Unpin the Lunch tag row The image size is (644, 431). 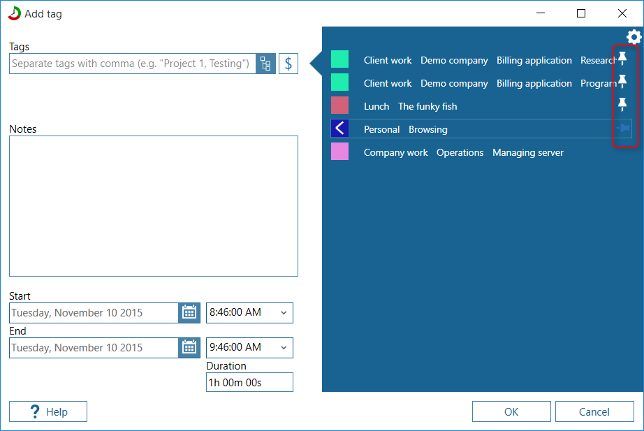click(622, 105)
